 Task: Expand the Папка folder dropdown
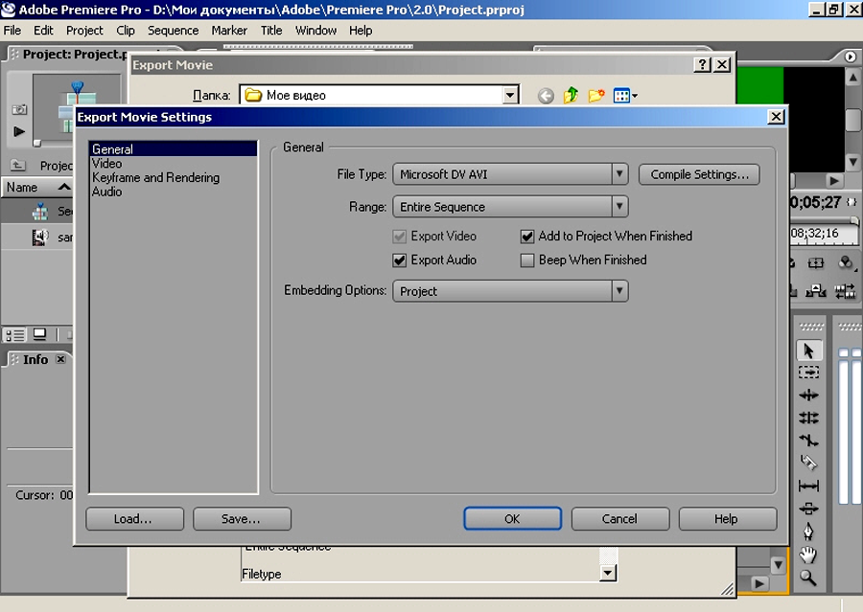[510, 95]
